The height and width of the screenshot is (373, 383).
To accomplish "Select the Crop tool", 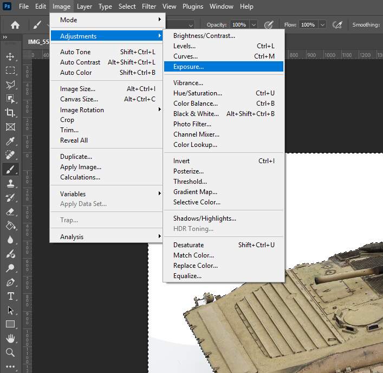I will click(10, 113).
